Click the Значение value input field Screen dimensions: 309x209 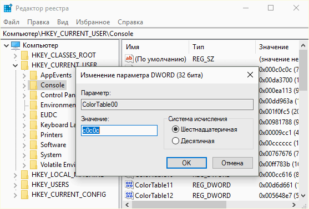tap(119, 130)
